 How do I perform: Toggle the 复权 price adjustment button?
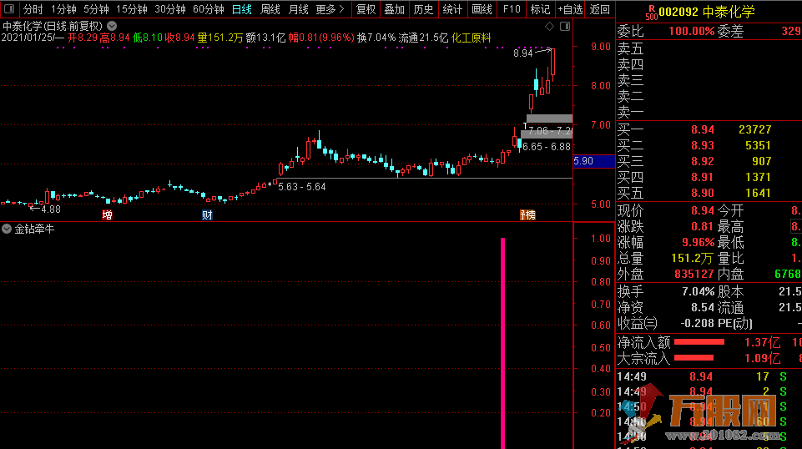pos(366,9)
